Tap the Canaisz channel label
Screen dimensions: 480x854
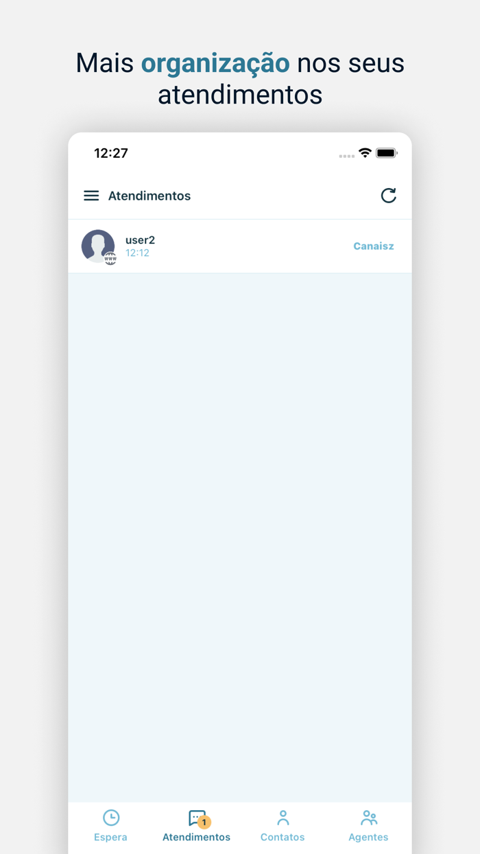pyautogui.click(x=374, y=246)
